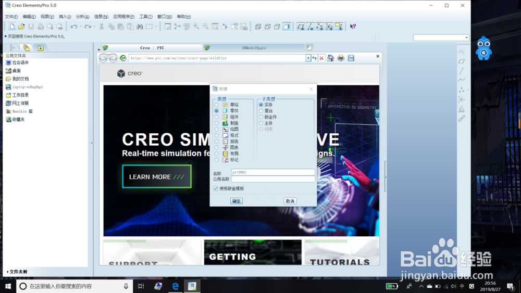Click the Zoom in magnifier icon
521x293 pixels.
[196, 27]
